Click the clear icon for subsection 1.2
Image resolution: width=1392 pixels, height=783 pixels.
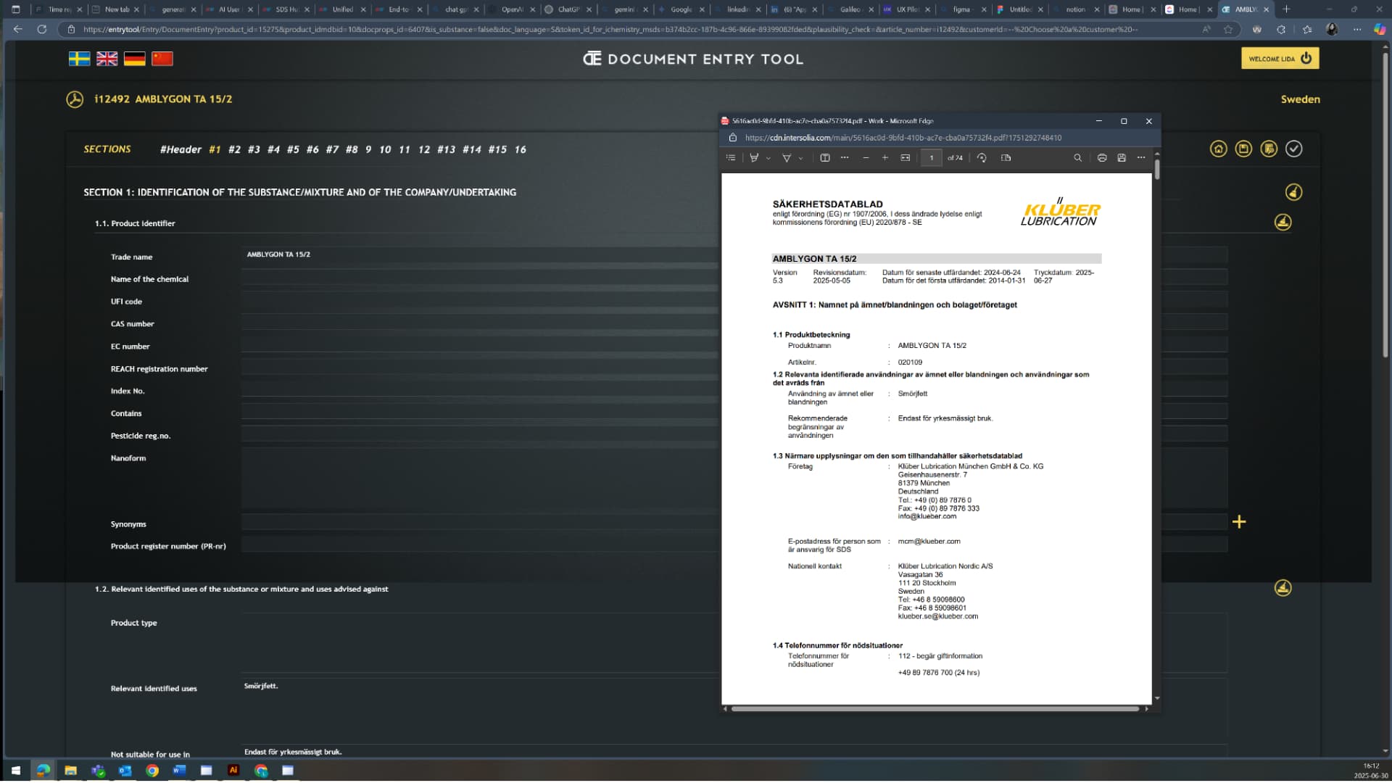click(x=1283, y=587)
